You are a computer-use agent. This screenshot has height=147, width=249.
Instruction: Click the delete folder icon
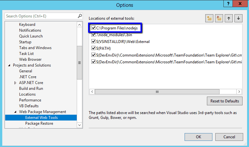[219, 18]
